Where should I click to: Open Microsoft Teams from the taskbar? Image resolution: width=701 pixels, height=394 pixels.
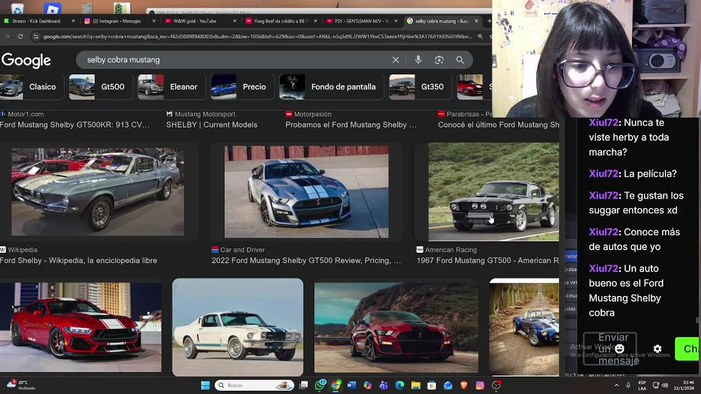coord(383,385)
